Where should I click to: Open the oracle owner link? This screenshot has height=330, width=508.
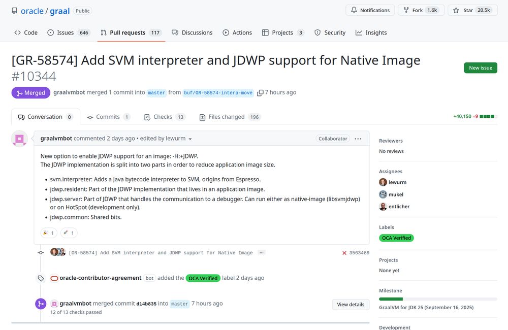(x=32, y=11)
